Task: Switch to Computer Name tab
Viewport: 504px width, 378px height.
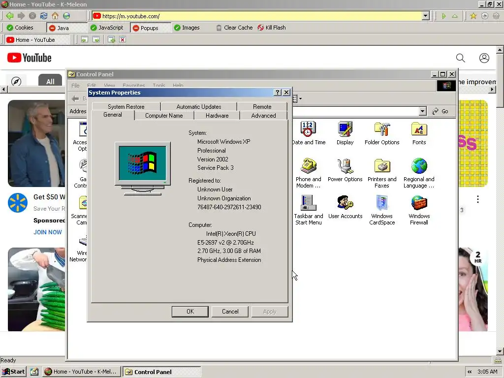Action: (164, 116)
